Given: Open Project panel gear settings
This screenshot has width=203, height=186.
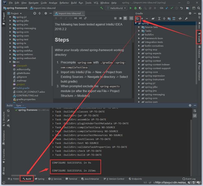Looking at the screenshot, I should click(46, 13).
